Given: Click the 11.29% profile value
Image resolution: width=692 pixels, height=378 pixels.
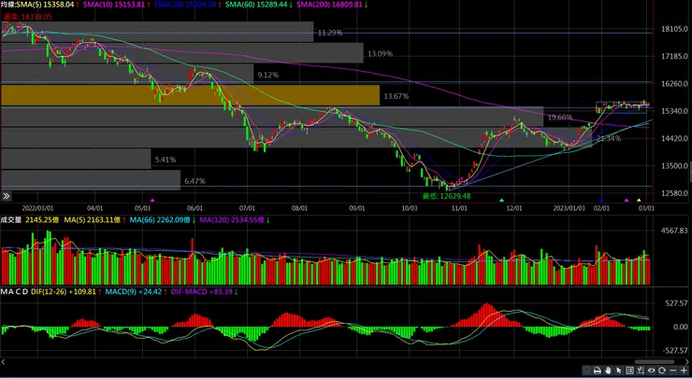Looking at the screenshot, I should tap(330, 33).
